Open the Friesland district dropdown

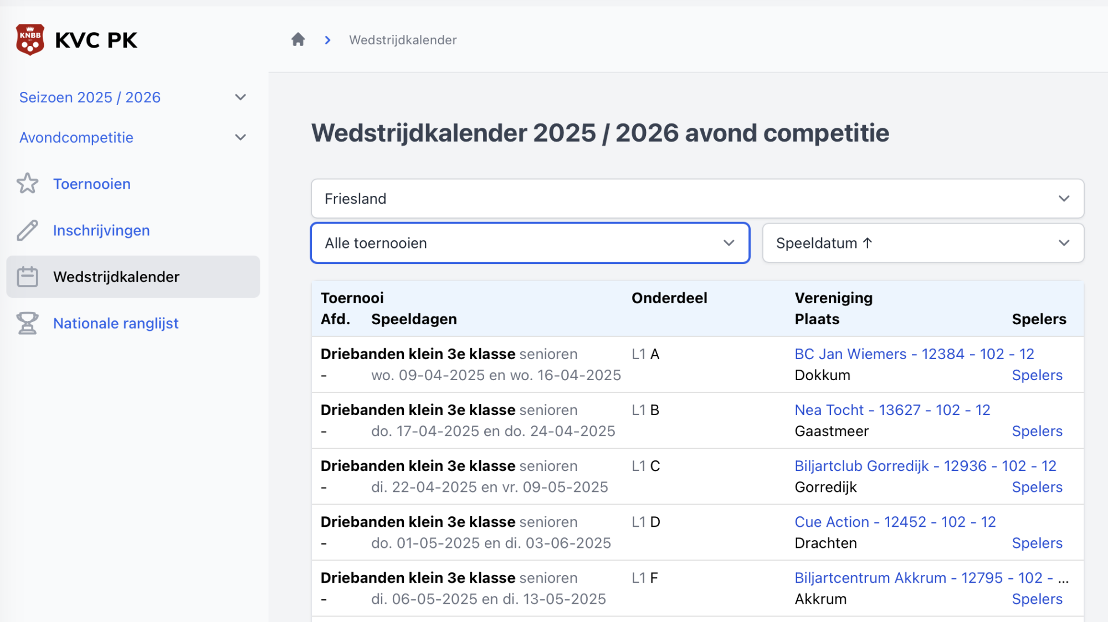coord(697,199)
